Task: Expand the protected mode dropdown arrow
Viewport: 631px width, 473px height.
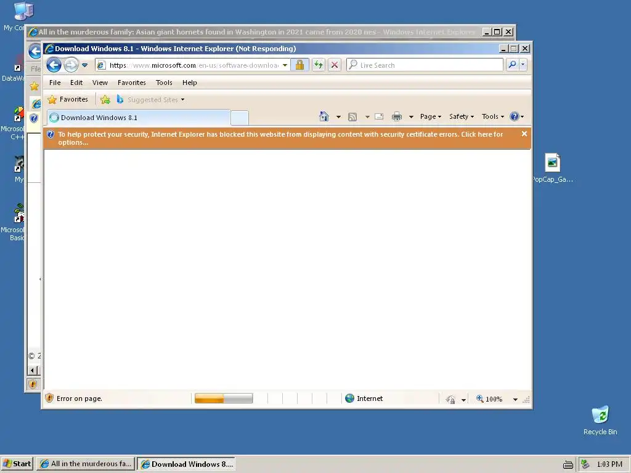Action: (463, 399)
